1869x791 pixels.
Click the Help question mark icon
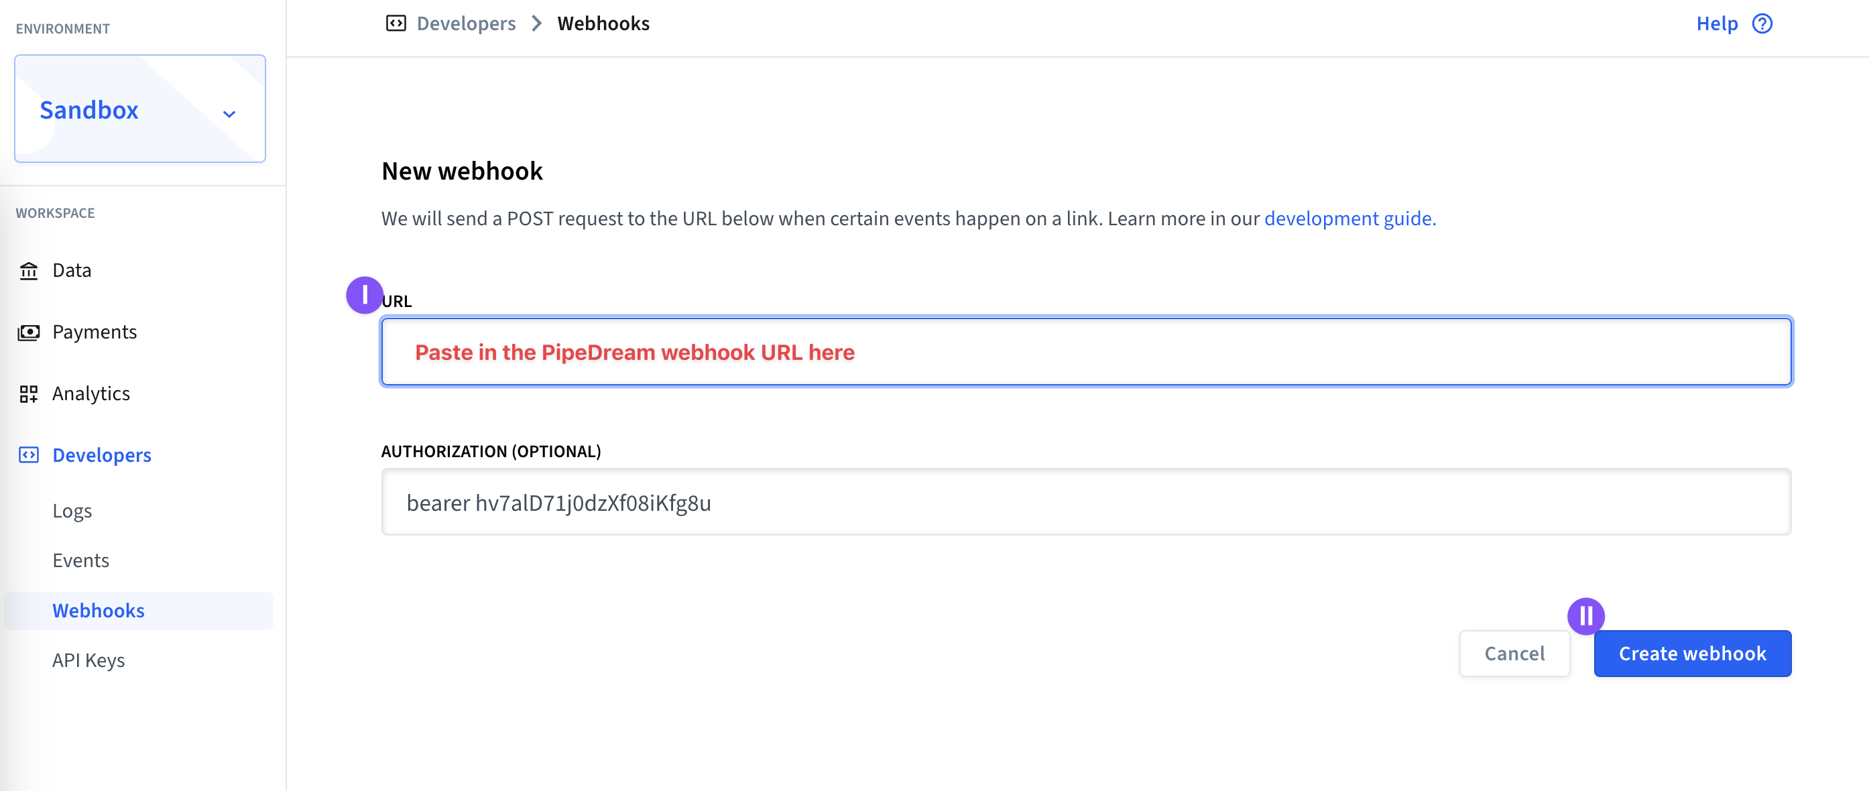coord(1762,23)
